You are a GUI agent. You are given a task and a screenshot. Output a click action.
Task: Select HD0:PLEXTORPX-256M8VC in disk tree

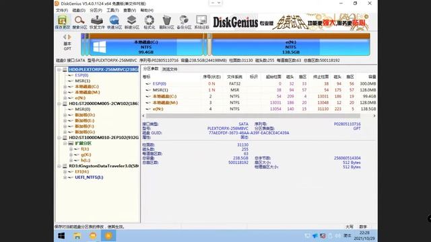(103, 69)
